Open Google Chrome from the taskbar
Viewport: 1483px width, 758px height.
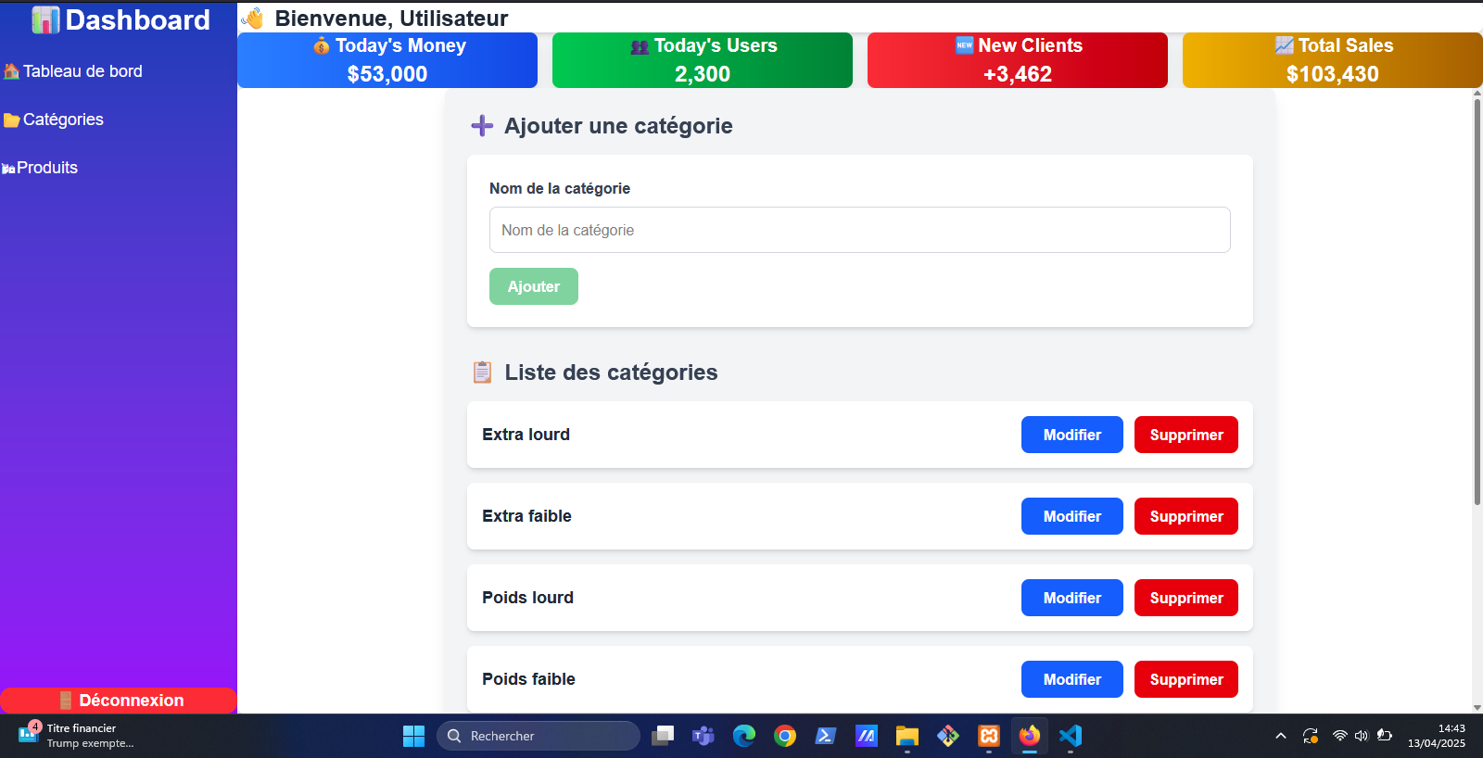pos(785,736)
